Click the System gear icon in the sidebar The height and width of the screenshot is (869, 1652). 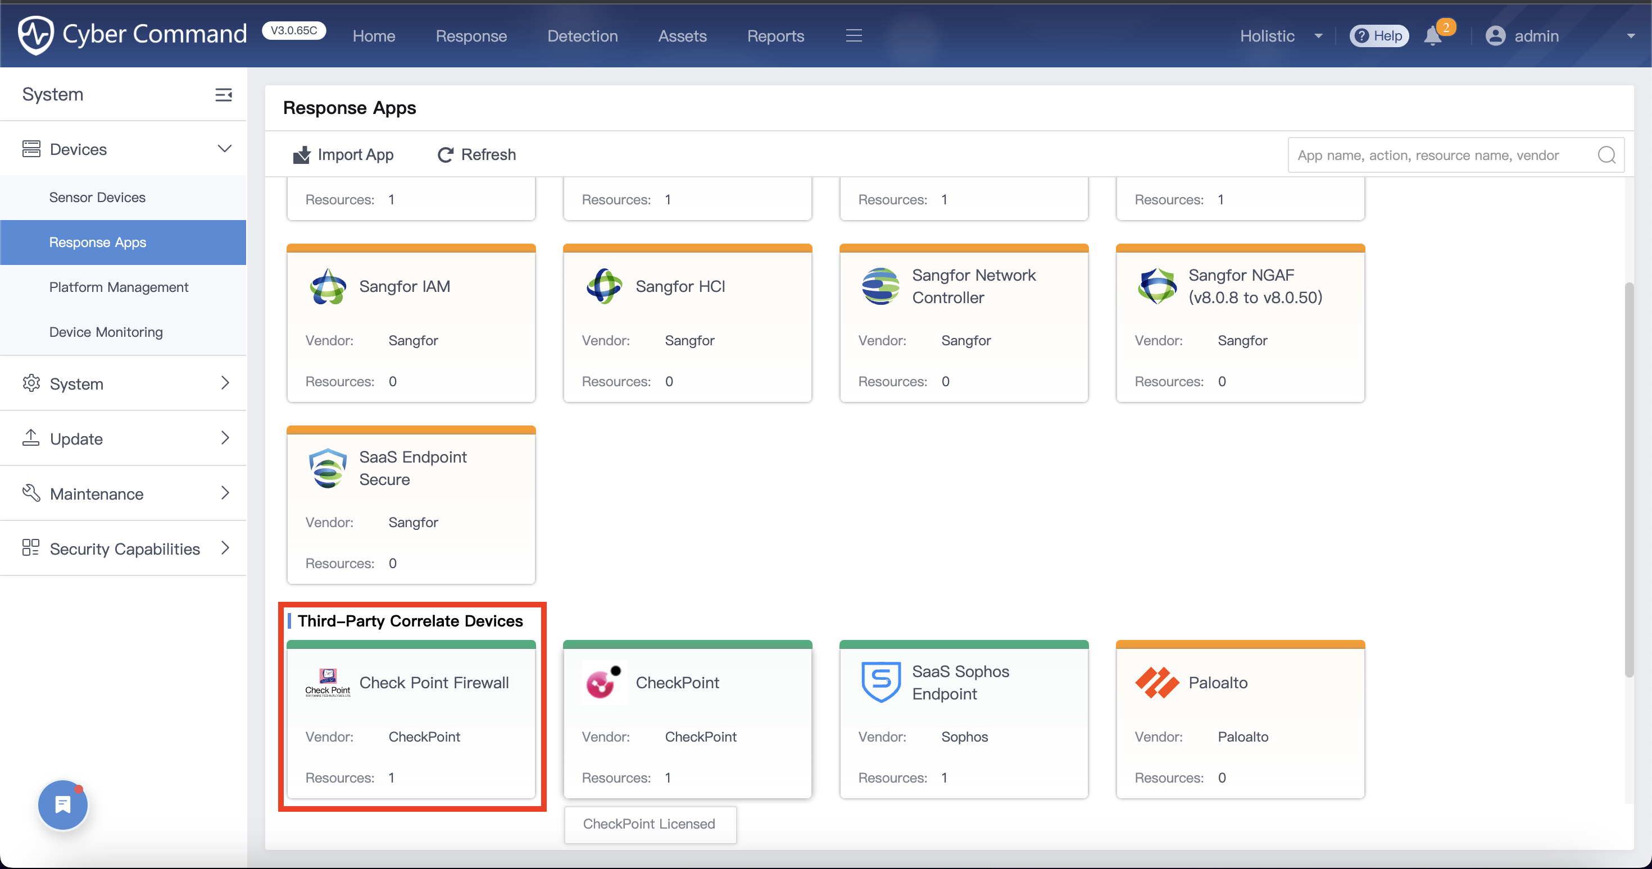click(x=31, y=383)
